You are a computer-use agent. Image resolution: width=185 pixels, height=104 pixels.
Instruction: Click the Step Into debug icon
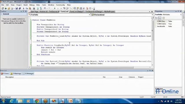[64, 8]
